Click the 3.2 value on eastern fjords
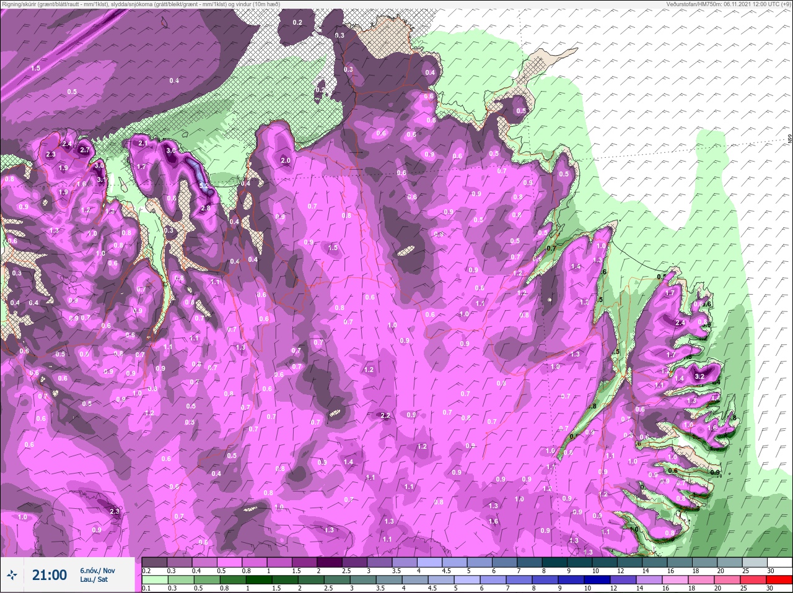Viewport: 793px width, 593px height. click(x=700, y=376)
